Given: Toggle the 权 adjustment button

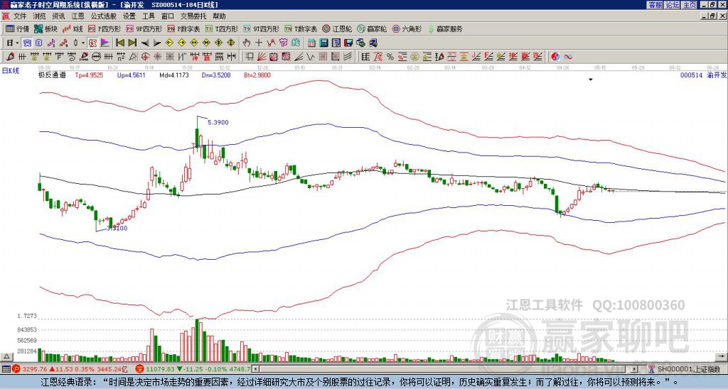Looking at the screenshot, I should click(x=92, y=43).
